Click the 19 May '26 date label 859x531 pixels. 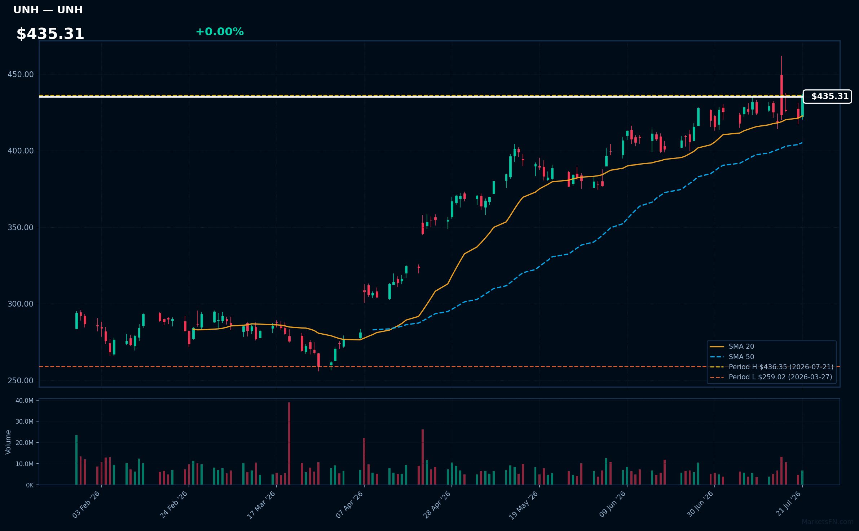tap(524, 505)
